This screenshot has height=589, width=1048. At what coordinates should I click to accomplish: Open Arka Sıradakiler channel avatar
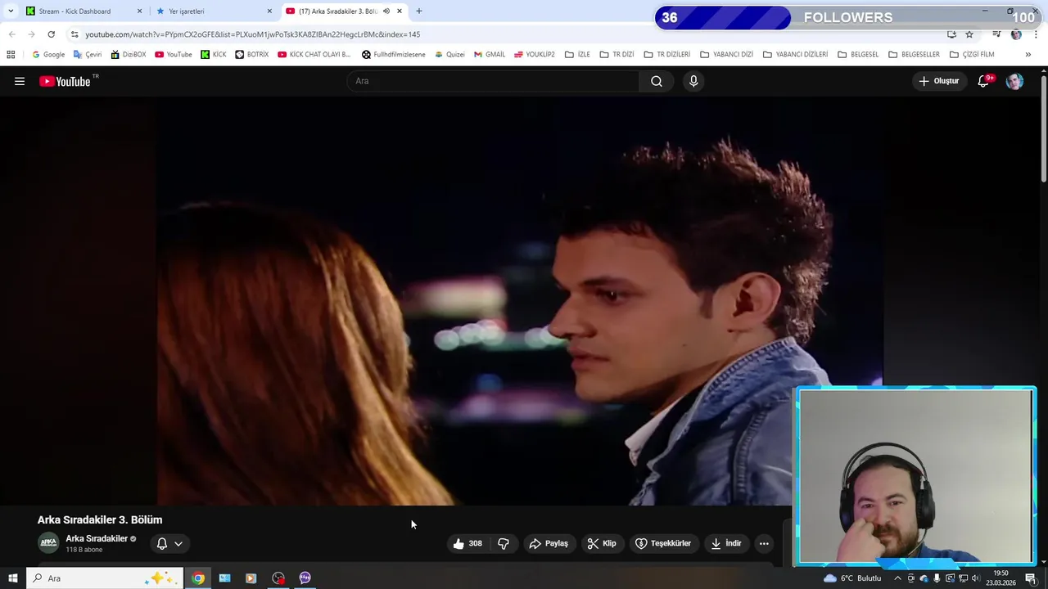pos(49,543)
